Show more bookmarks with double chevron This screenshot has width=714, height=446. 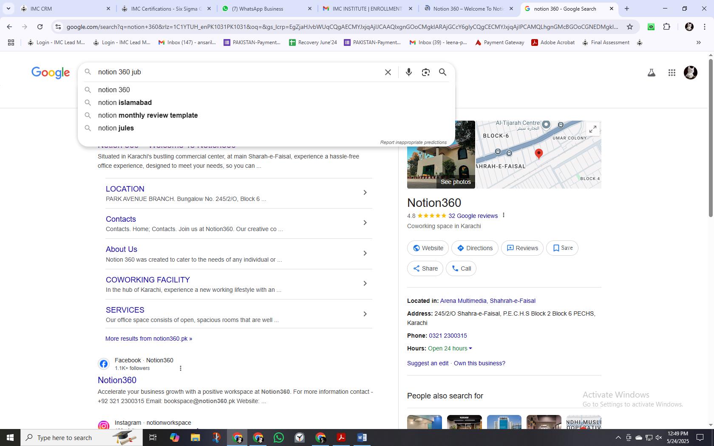[x=698, y=42]
